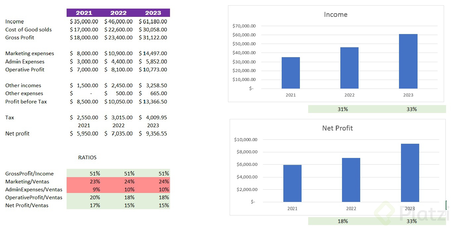This screenshot has height=228, width=454.
Task: Click the Tax 2021 value $2,550.00
Action: pos(84,117)
